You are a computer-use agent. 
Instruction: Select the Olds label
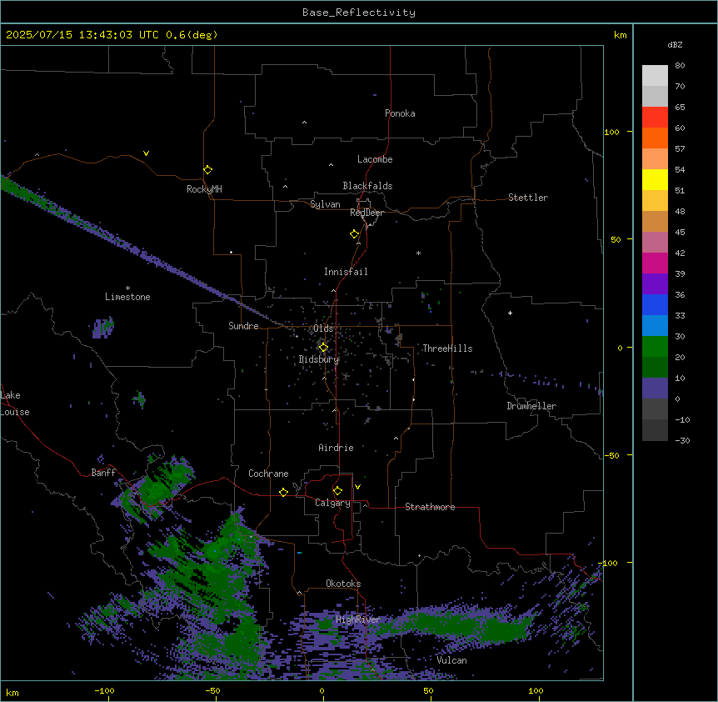click(x=323, y=328)
